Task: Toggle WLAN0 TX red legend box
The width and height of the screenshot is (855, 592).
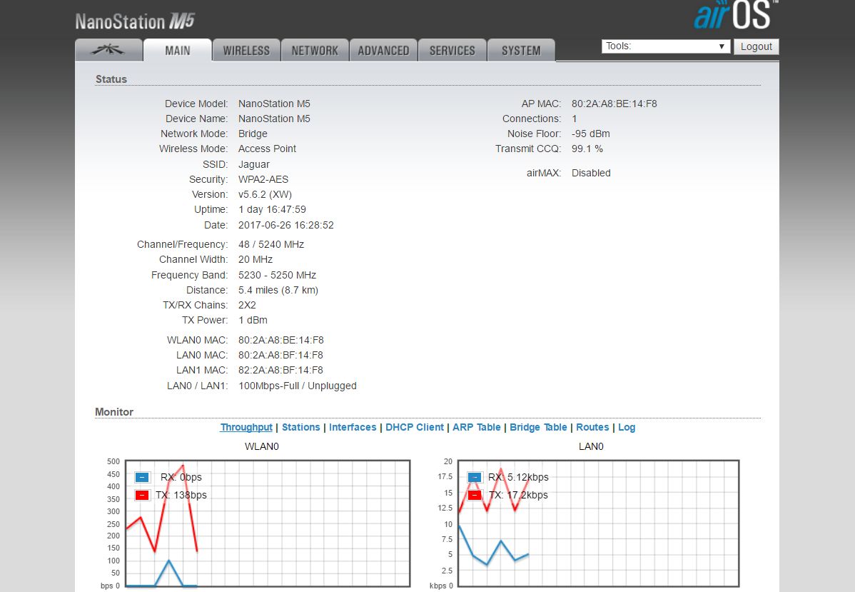Action: coord(142,496)
